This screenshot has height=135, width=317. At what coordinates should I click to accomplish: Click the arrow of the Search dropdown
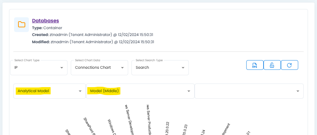(x=183, y=68)
